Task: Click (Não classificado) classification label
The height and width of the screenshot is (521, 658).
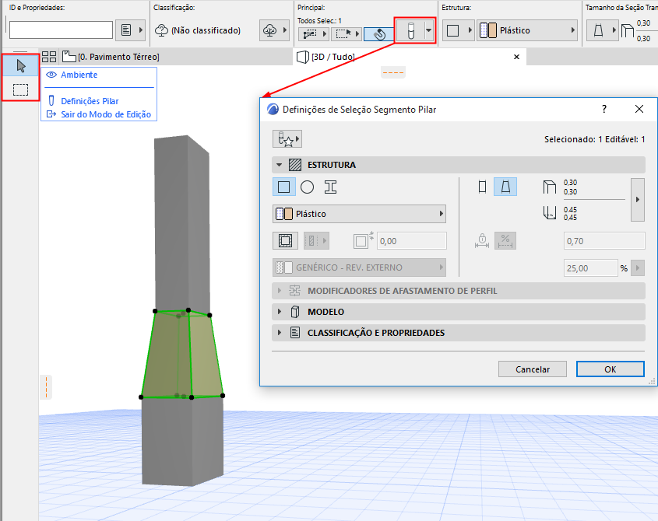Action: pyautogui.click(x=206, y=30)
